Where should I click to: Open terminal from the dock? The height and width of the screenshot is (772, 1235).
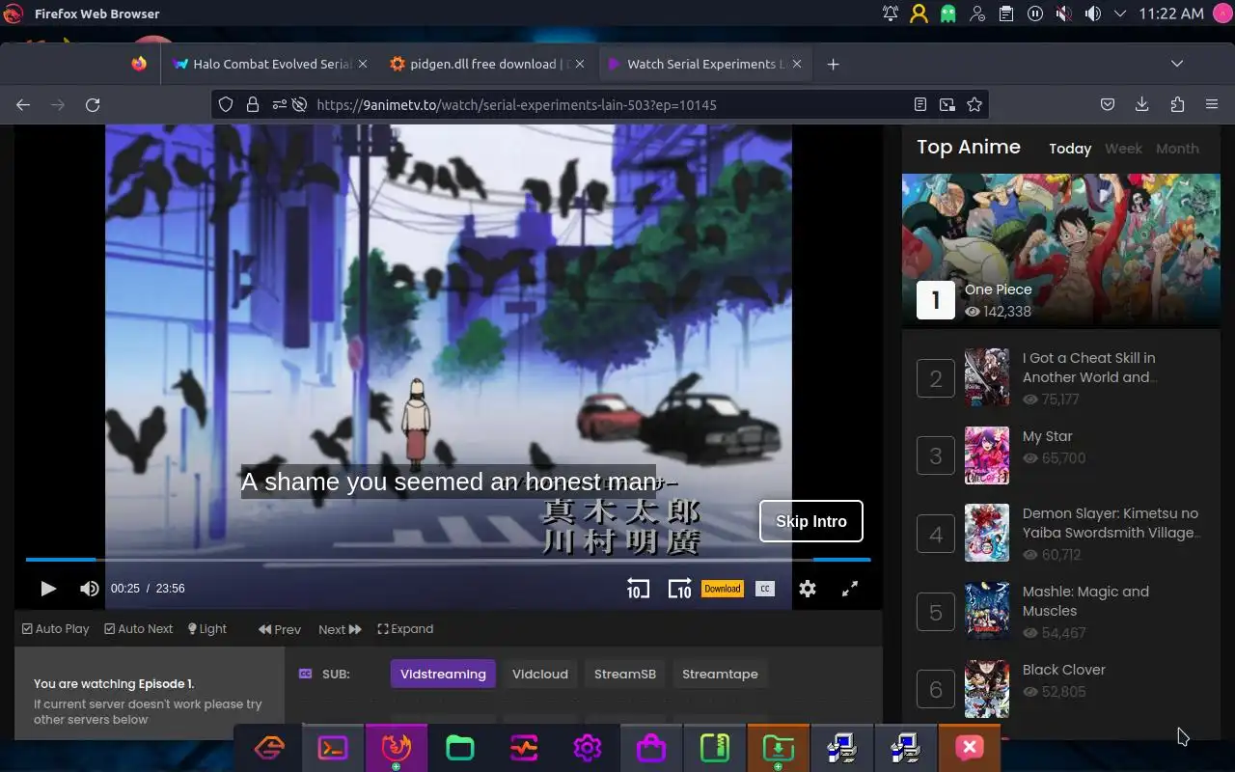click(x=333, y=748)
